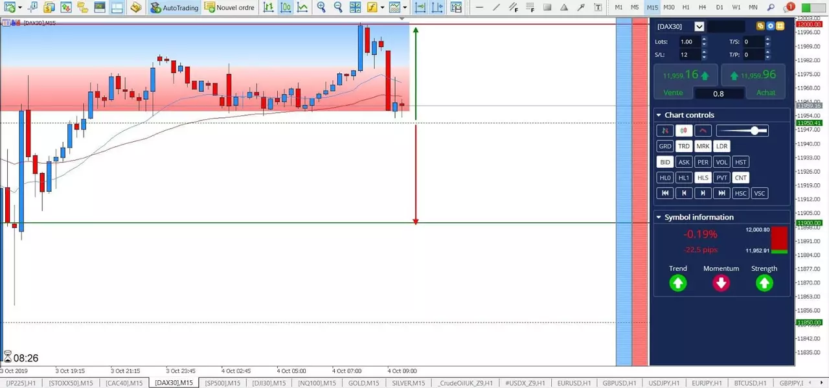Toggle the LDR button in Chart controls
Screen dimensions: 829x388
(x=722, y=146)
